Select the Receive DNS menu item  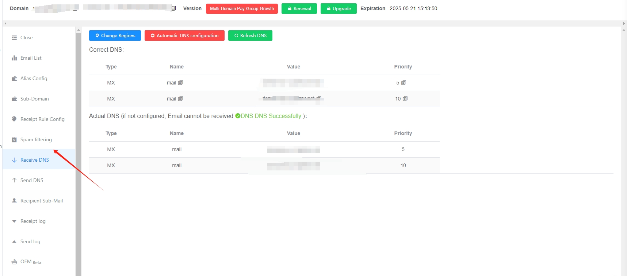(x=39, y=160)
